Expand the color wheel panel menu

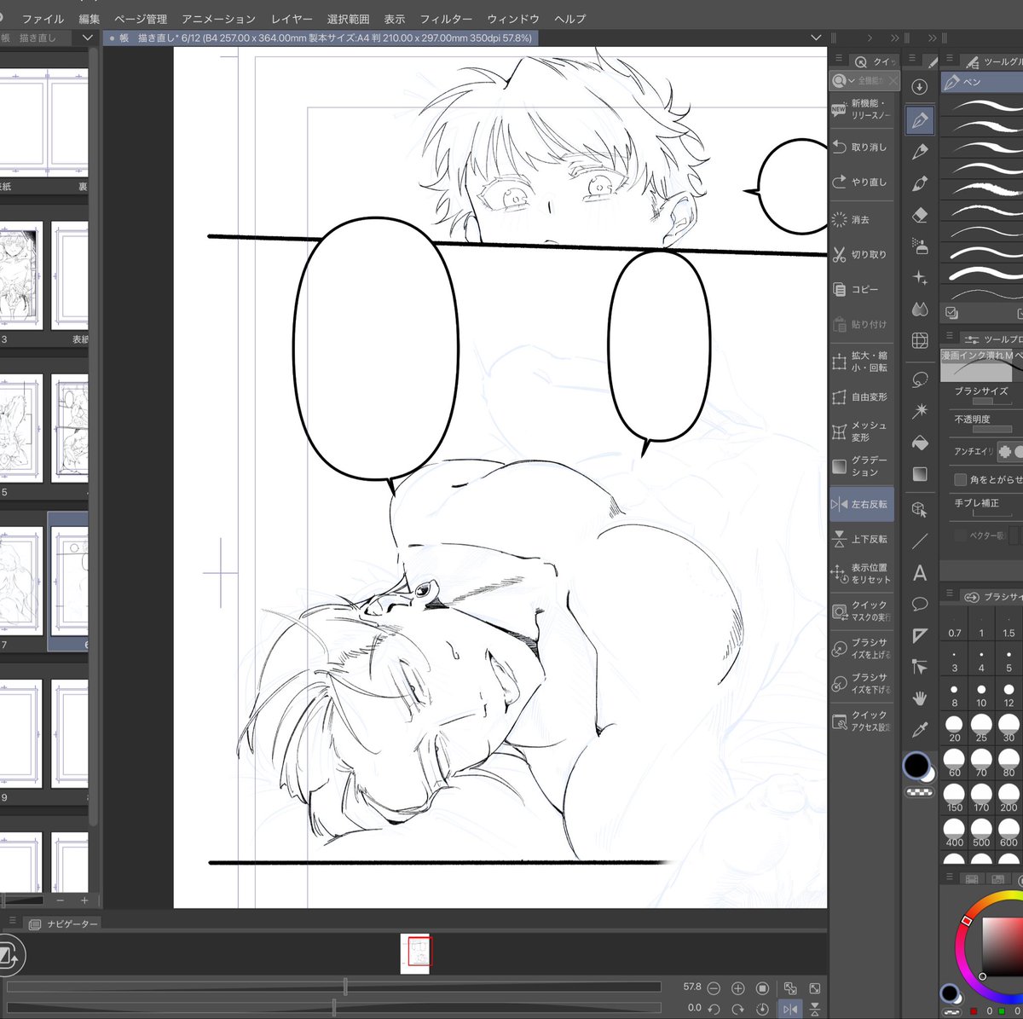(x=950, y=877)
